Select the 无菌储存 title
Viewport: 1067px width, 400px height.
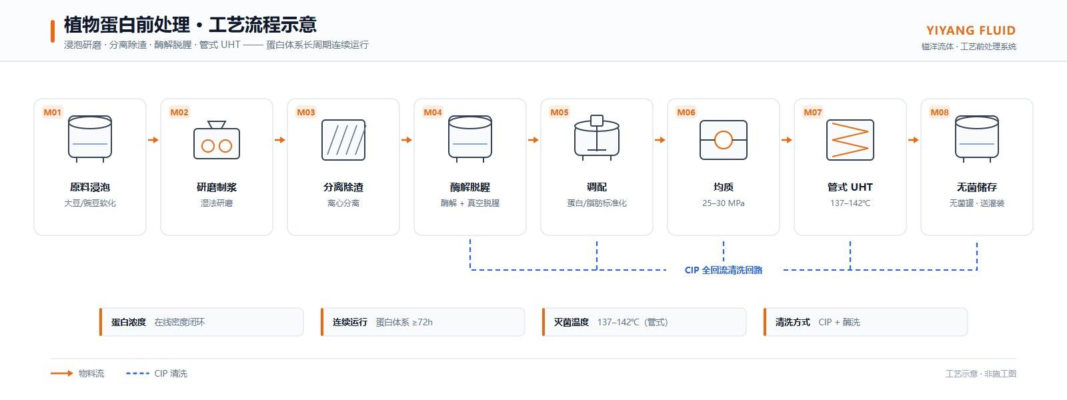pos(977,187)
